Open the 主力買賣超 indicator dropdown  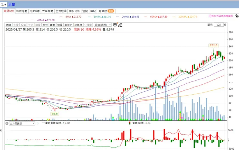pos(22,124)
